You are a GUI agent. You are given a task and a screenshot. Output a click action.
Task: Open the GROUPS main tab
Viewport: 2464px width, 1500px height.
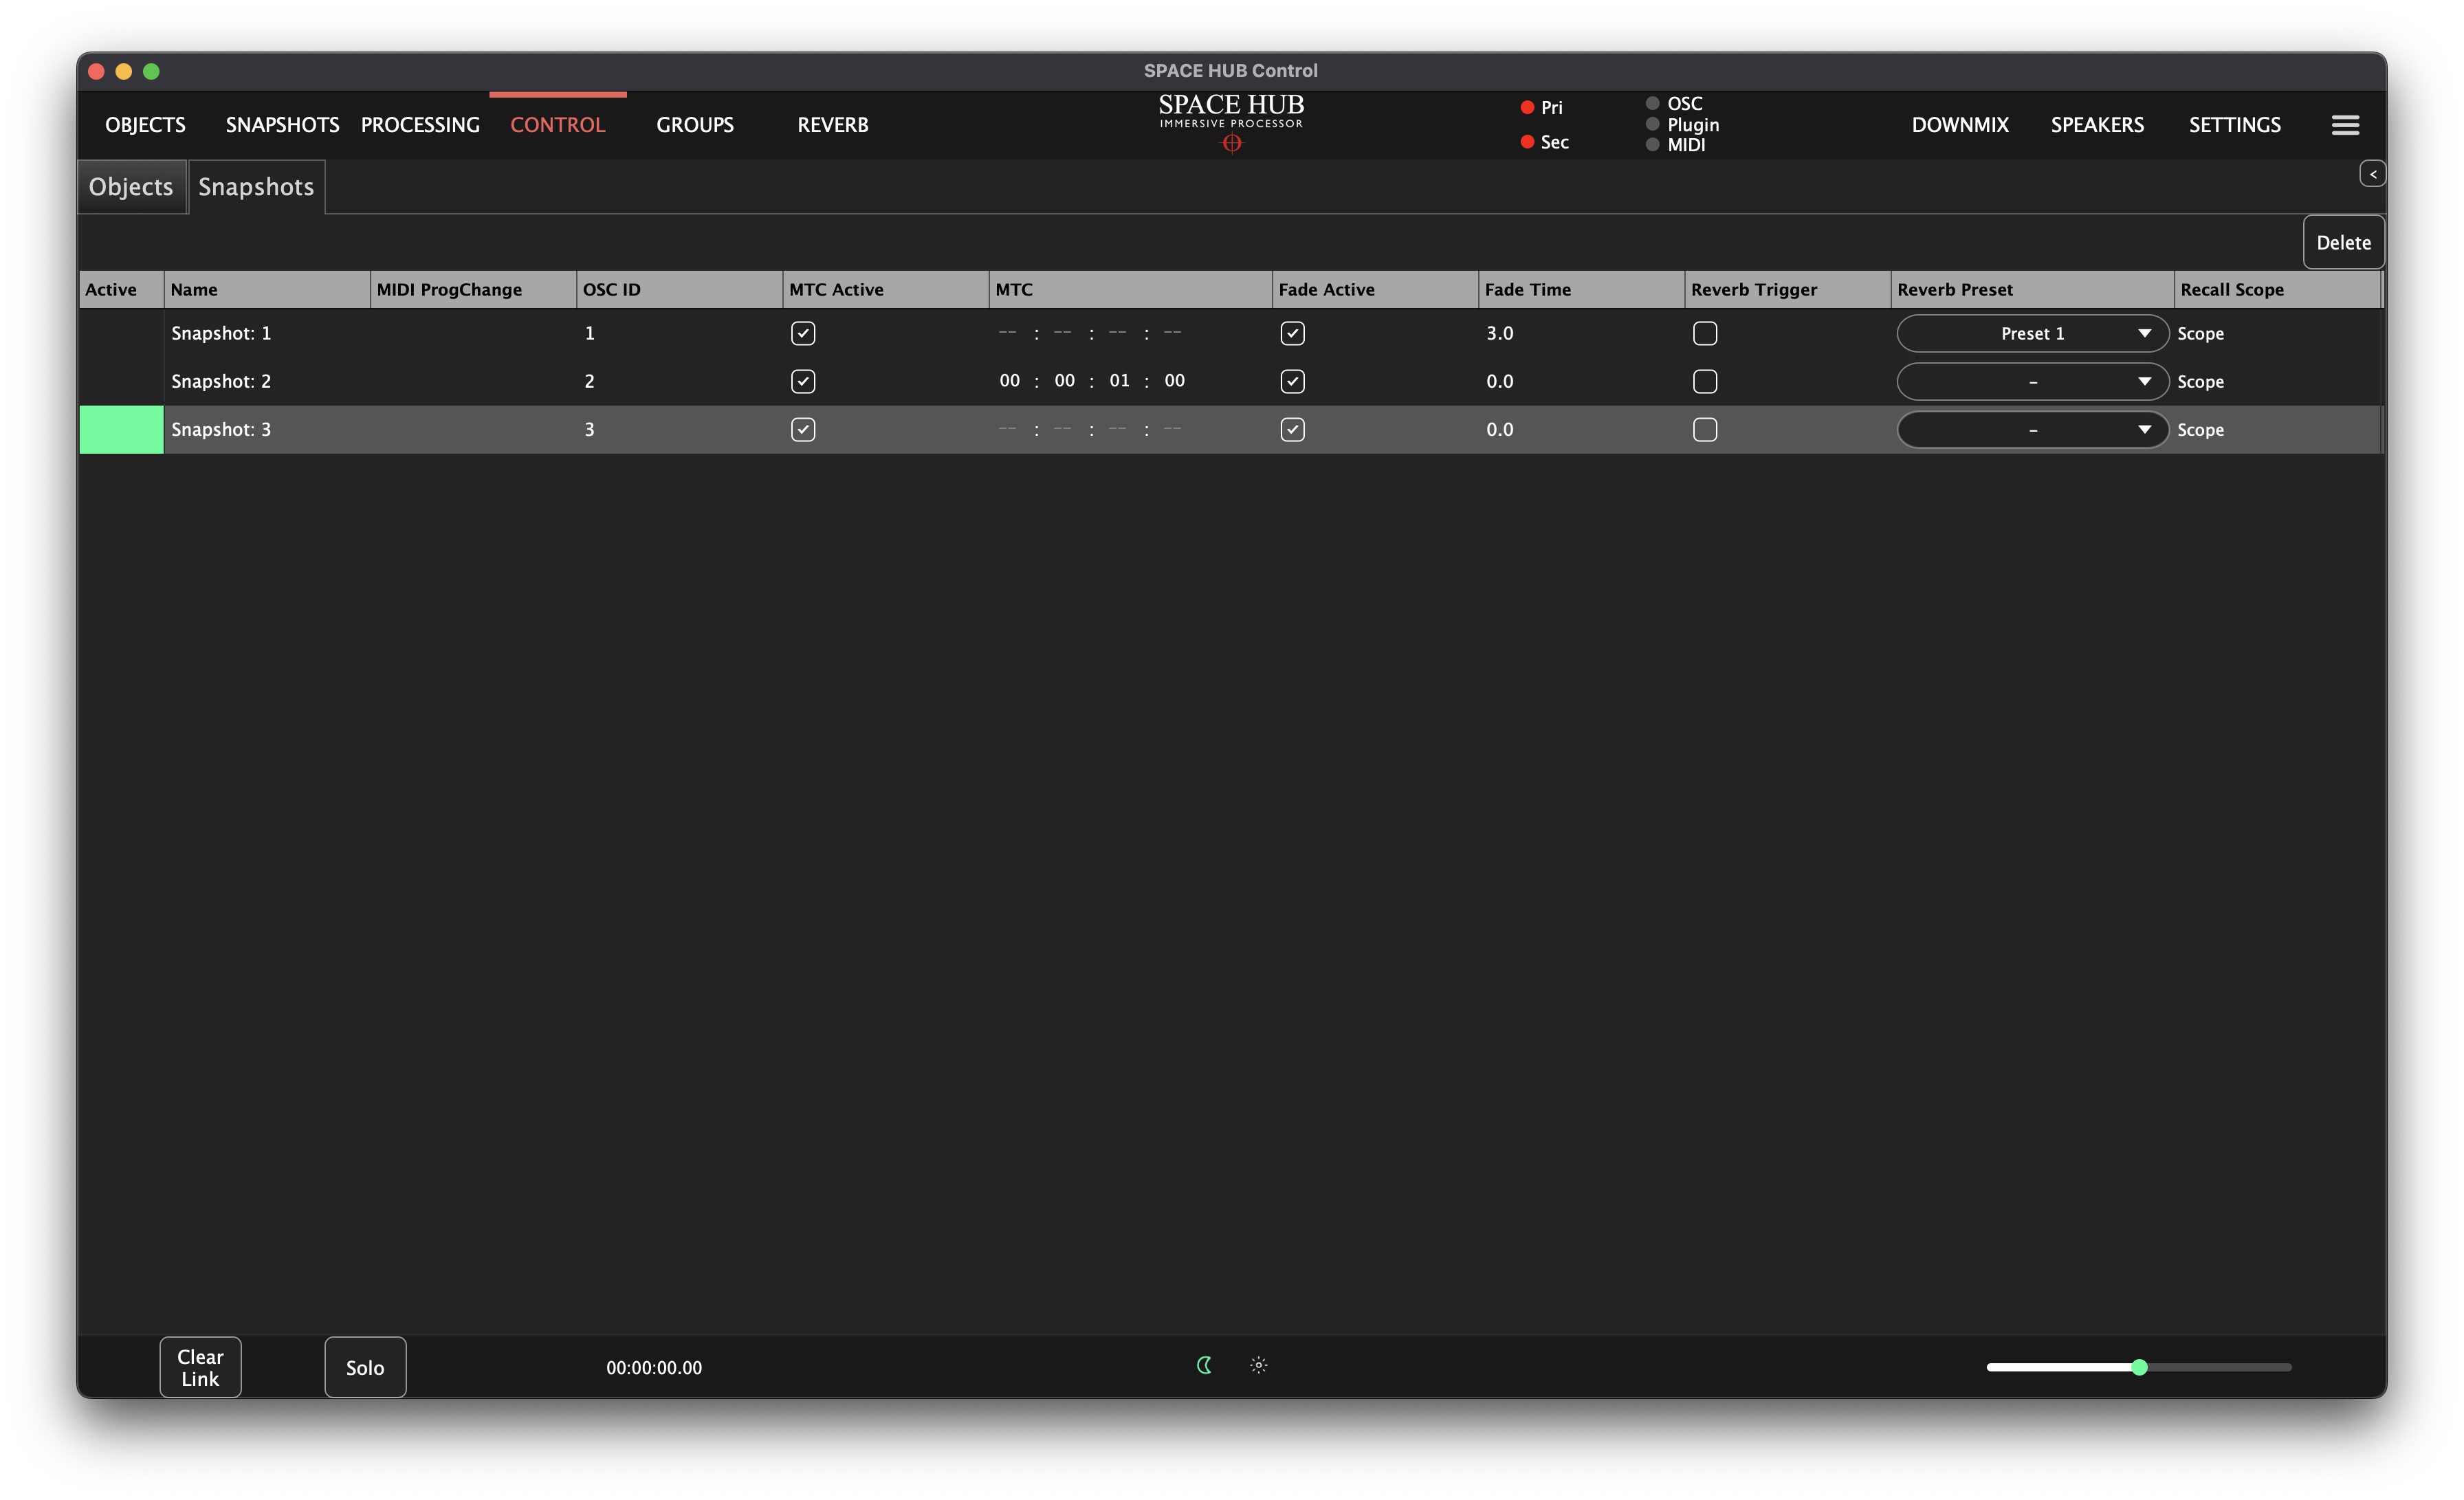(x=695, y=125)
